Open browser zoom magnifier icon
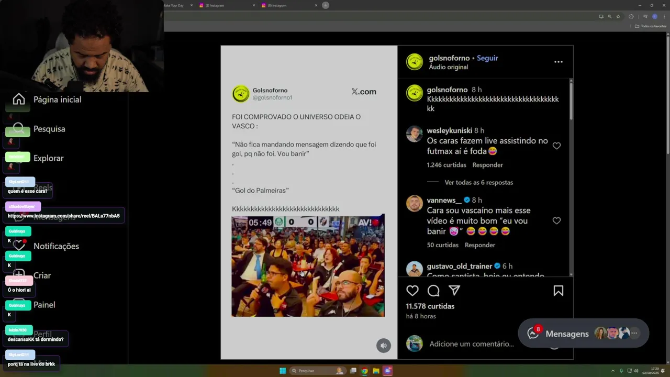670x377 pixels. coord(609,16)
